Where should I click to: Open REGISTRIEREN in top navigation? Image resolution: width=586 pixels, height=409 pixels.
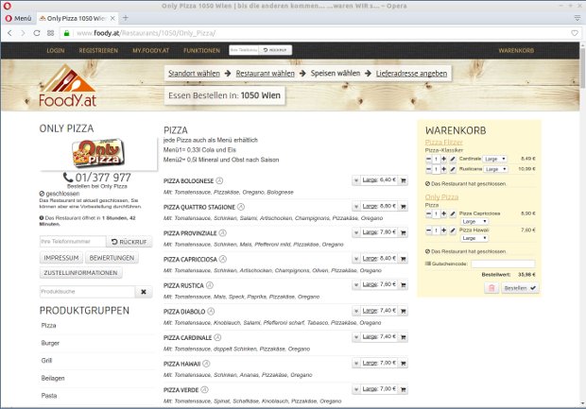(98, 50)
